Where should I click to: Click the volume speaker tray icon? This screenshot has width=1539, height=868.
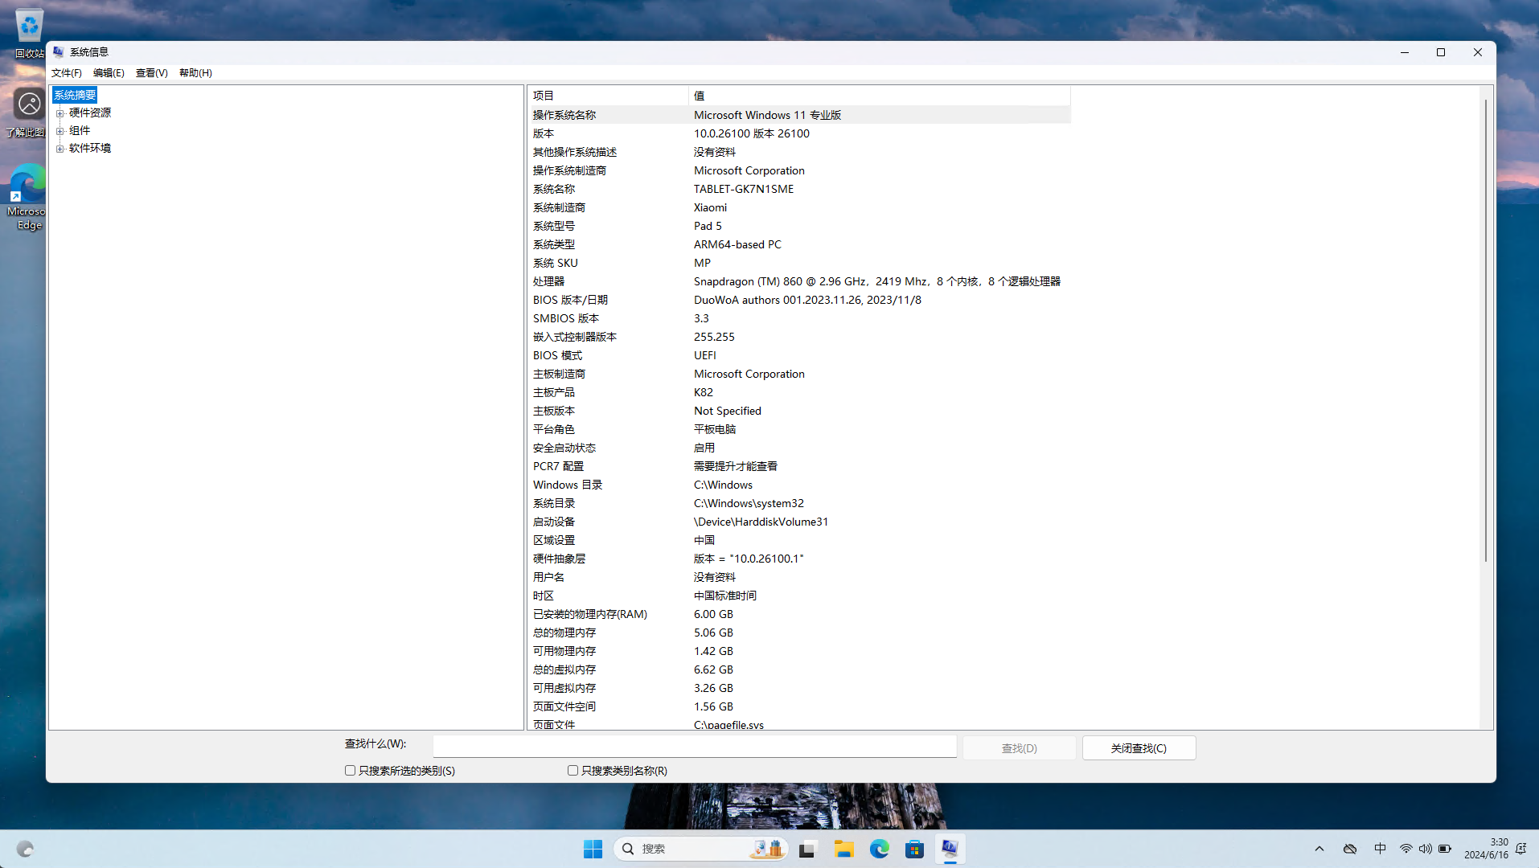point(1425,849)
